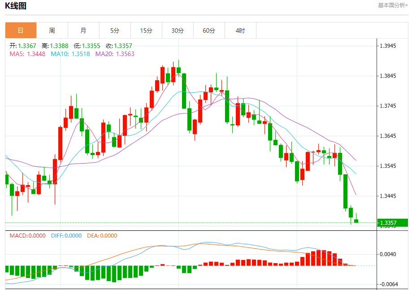412x290 pixels.
Task: Click the 1.3645 price axis label
Action: pyautogui.click(x=388, y=136)
